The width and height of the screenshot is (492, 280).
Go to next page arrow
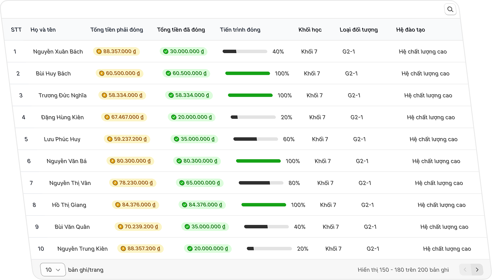pos(477,269)
